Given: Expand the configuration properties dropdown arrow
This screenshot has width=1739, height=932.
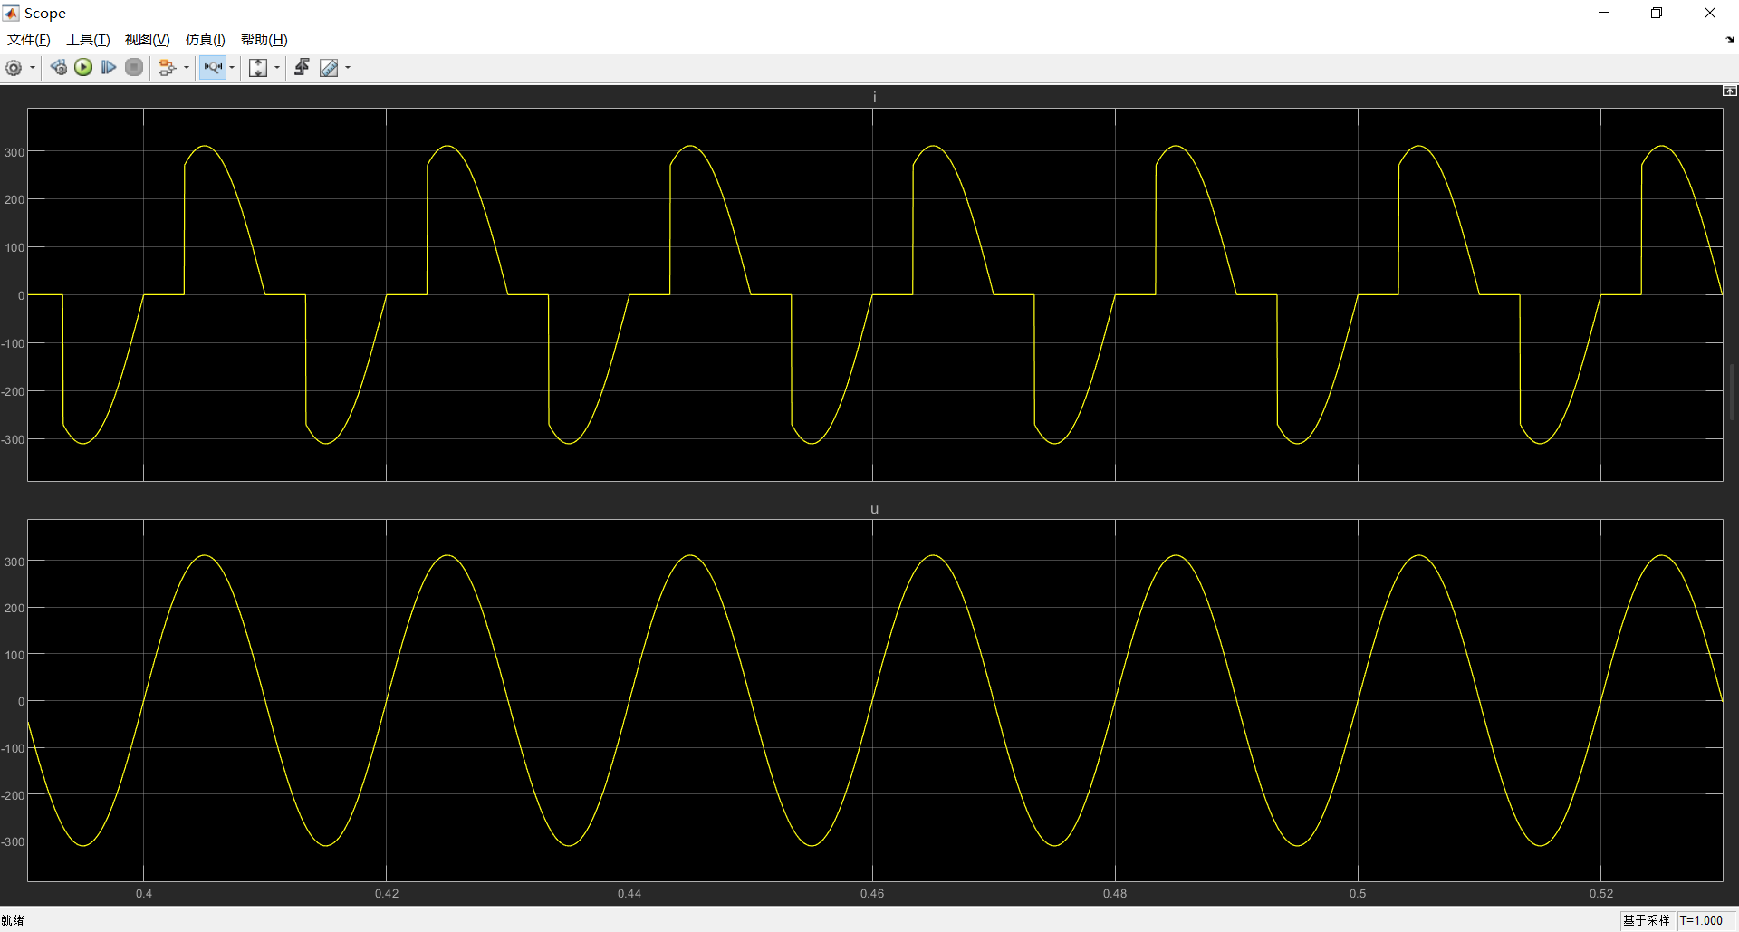Looking at the screenshot, I should [x=33, y=68].
